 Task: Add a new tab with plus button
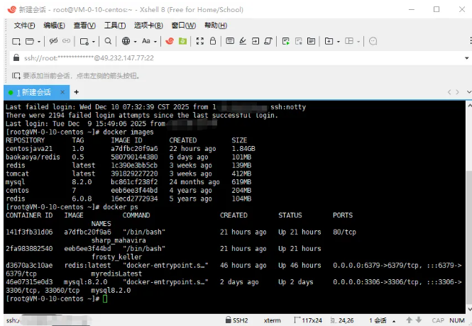point(77,92)
